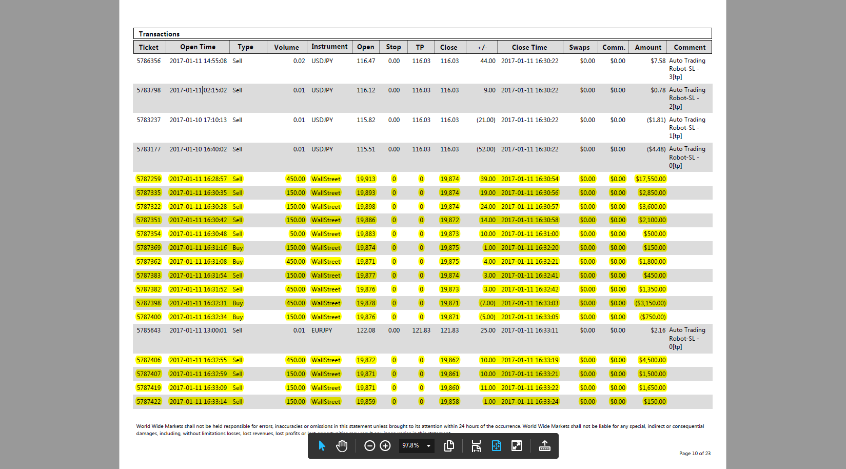Click the Instrument column header
The width and height of the screenshot is (846, 469).
tap(329, 47)
